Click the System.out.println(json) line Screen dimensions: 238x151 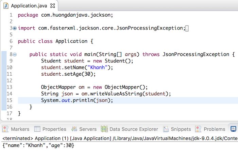click(77, 100)
